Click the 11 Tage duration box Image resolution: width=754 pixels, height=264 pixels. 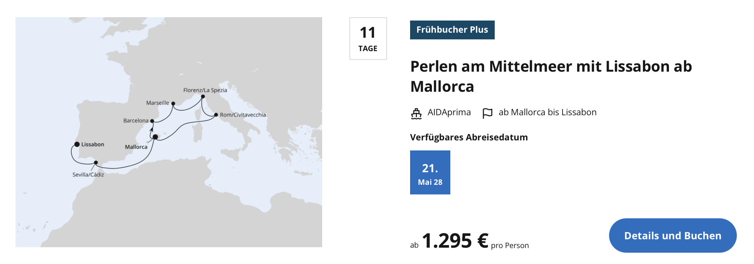coord(368,39)
